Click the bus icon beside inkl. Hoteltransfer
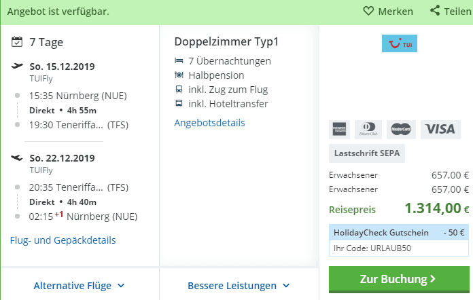473x300 pixels. point(179,104)
